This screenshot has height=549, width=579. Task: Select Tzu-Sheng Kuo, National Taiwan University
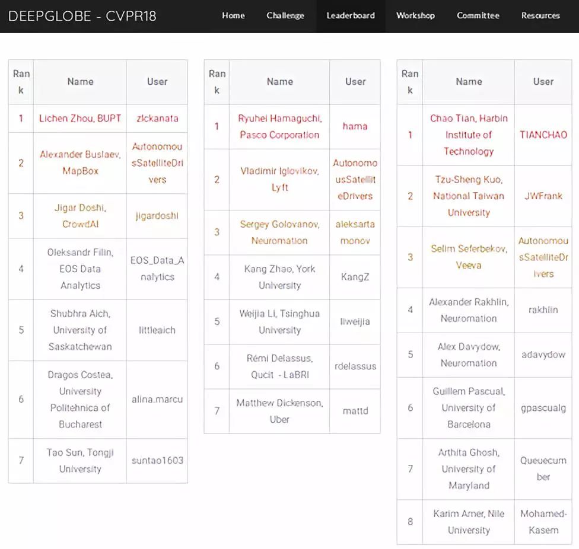[469, 196]
